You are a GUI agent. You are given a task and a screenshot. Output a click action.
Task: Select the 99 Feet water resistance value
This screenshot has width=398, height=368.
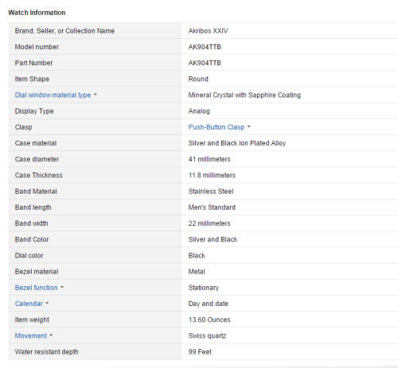200,352
